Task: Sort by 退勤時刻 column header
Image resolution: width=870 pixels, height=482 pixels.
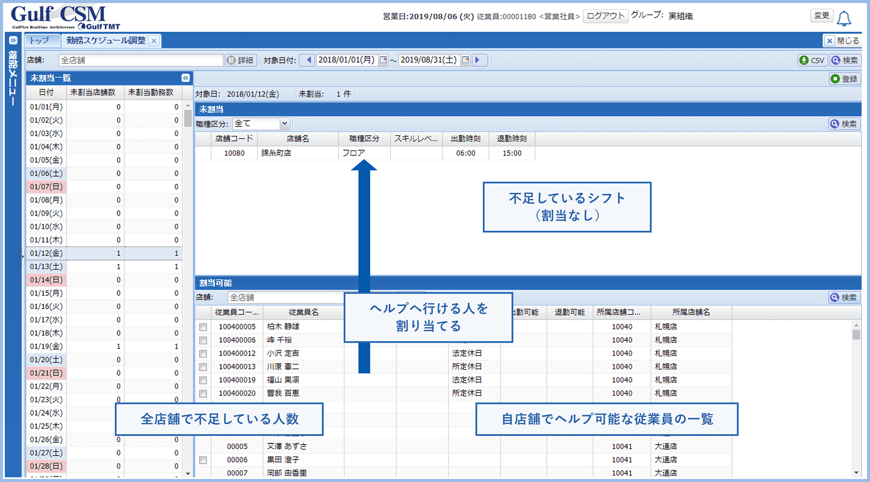Action: (512, 139)
